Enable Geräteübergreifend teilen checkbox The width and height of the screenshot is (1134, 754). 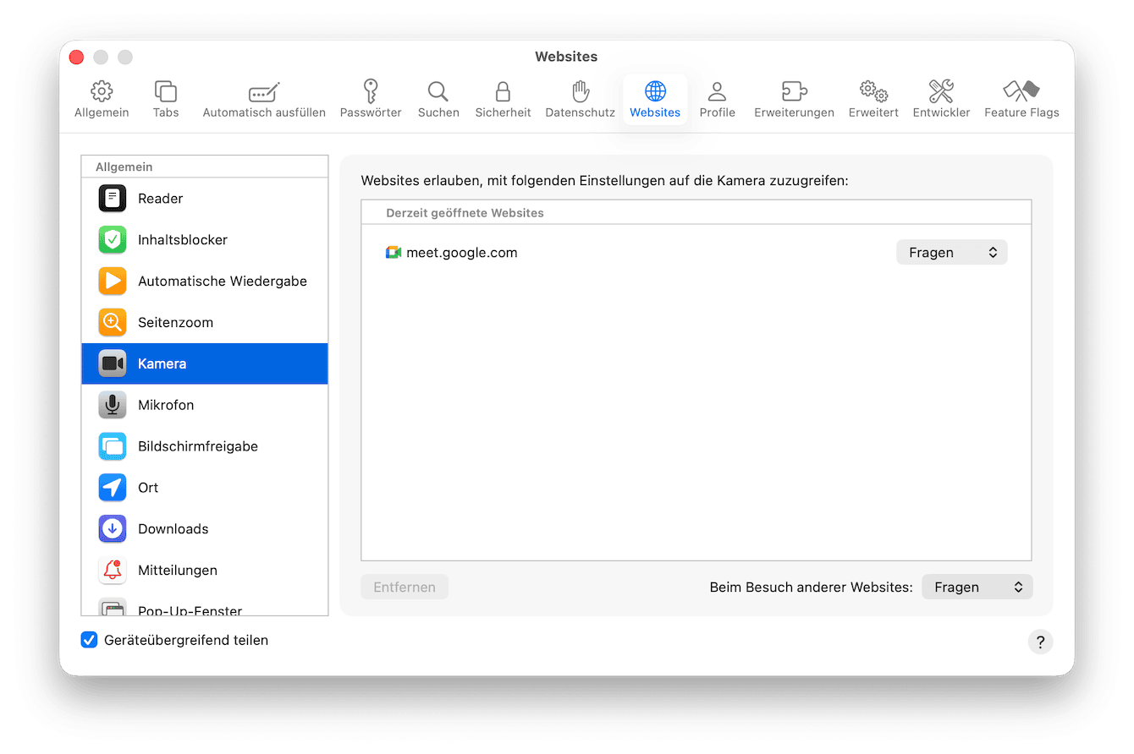(x=89, y=640)
